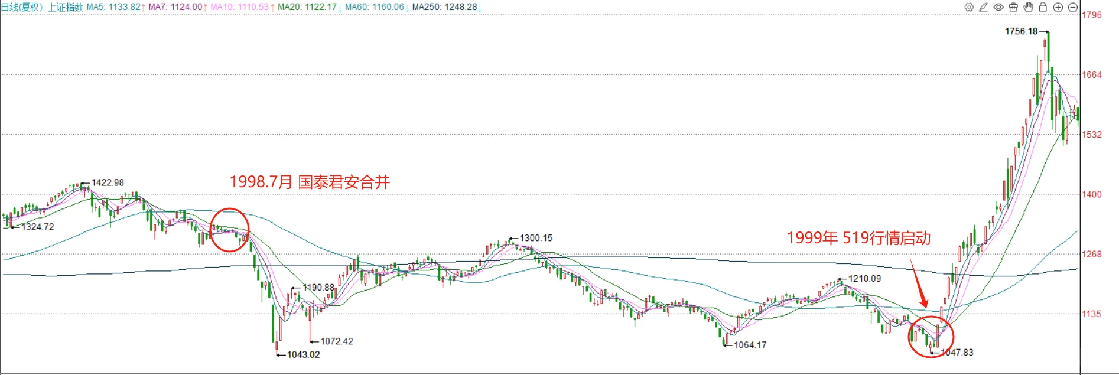The width and height of the screenshot is (1119, 375).
Task: Toggle the chart lock icon
Action: click(x=1043, y=7)
